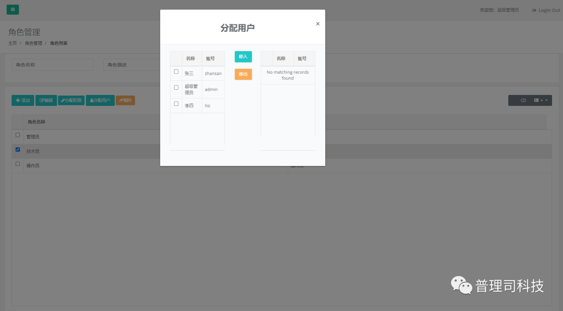
Task: Open the columns dropdown arrow in table toolbar
Action: [x=542, y=100]
